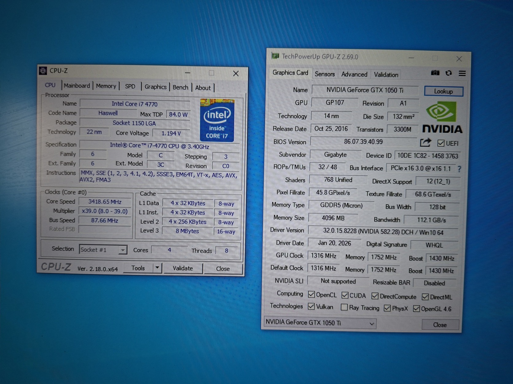This screenshot has height=384, width=513.
Task: Switch to the CPU tab in CPU-Z
Action: (x=50, y=85)
